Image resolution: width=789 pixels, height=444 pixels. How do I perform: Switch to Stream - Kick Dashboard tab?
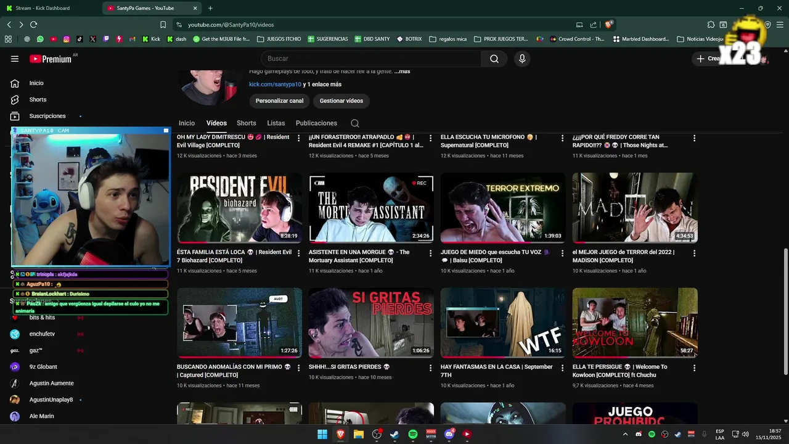[48, 8]
